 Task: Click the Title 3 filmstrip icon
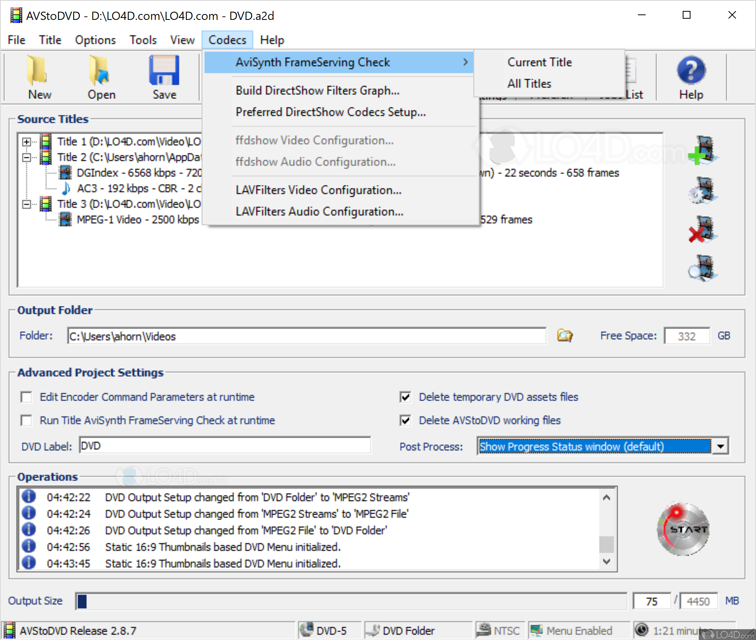pyautogui.click(x=46, y=204)
